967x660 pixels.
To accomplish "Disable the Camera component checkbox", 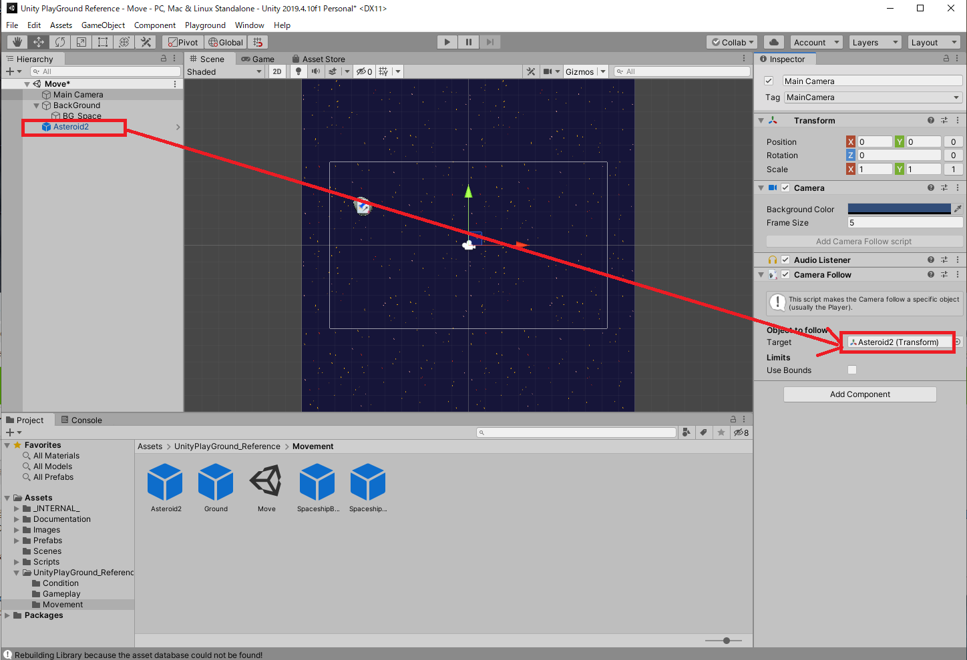I will [x=785, y=188].
